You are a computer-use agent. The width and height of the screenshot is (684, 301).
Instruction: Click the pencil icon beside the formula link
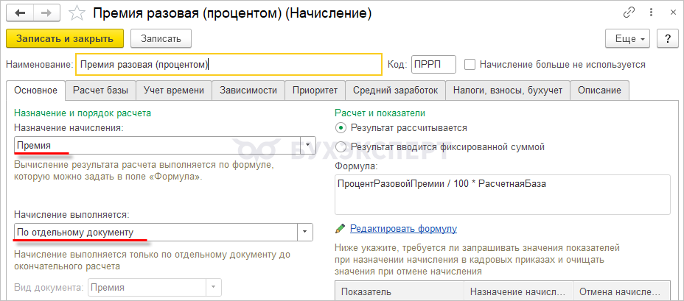pyautogui.click(x=340, y=229)
